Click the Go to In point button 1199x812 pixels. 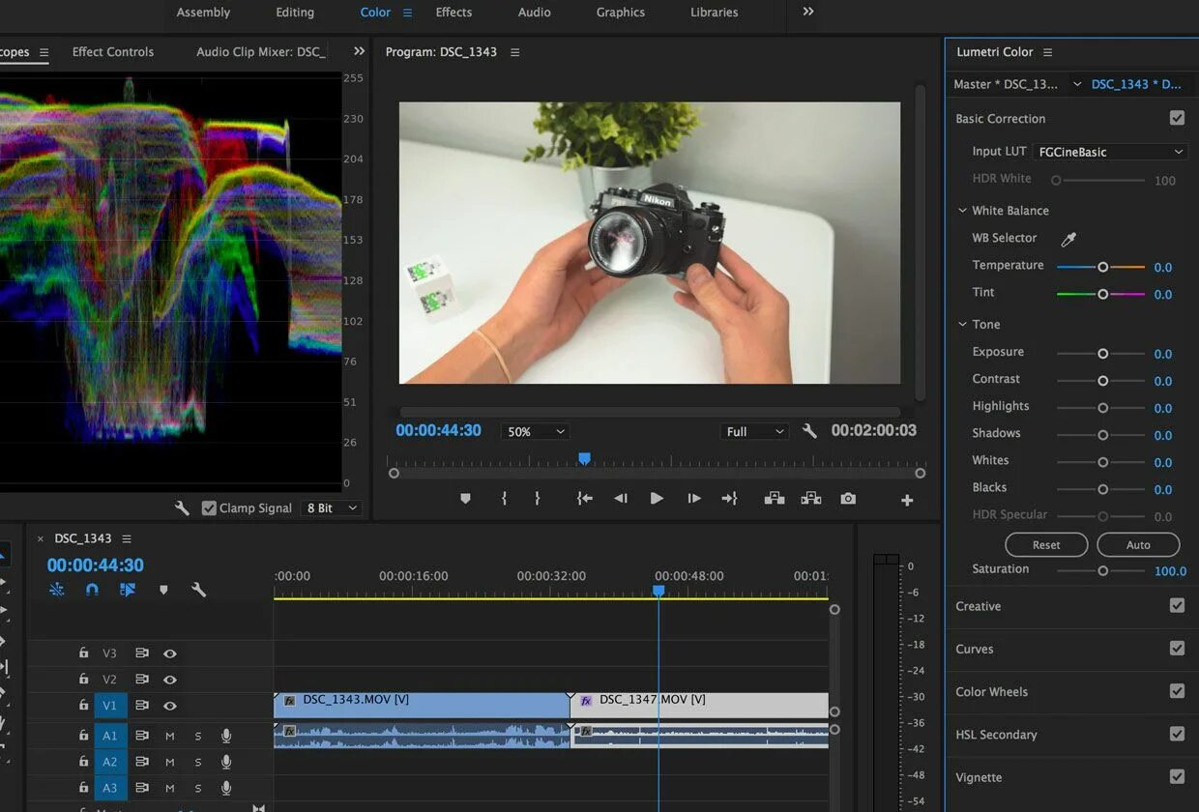[x=584, y=499]
